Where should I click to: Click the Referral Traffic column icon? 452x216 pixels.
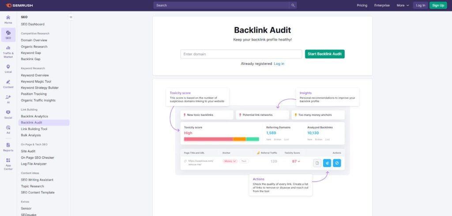(258, 153)
